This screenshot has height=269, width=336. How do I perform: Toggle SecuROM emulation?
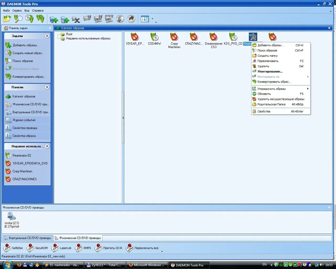(38, 248)
